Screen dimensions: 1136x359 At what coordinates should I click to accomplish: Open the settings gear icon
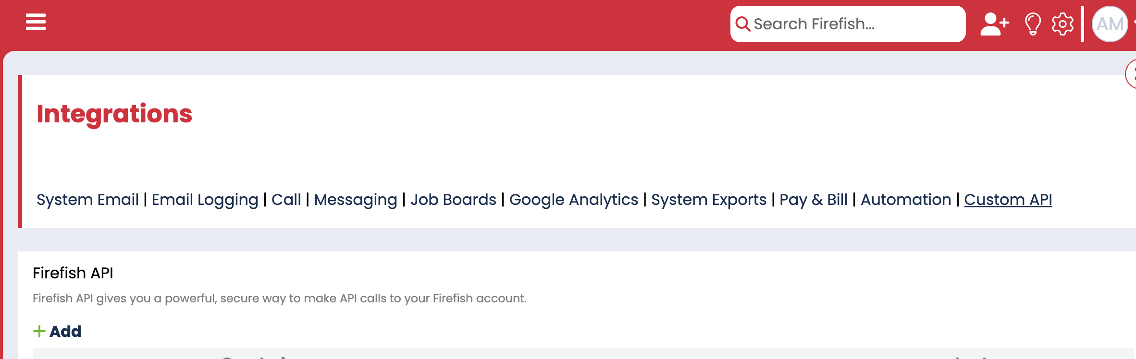point(1062,24)
